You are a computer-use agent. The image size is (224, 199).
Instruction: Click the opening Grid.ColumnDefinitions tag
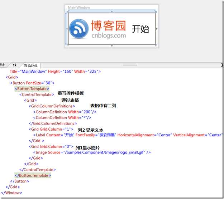click(x=52, y=106)
